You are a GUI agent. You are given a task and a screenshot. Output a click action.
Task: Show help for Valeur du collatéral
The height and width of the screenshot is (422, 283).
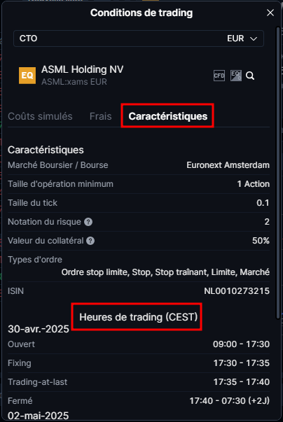pyautogui.click(x=90, y=241)
